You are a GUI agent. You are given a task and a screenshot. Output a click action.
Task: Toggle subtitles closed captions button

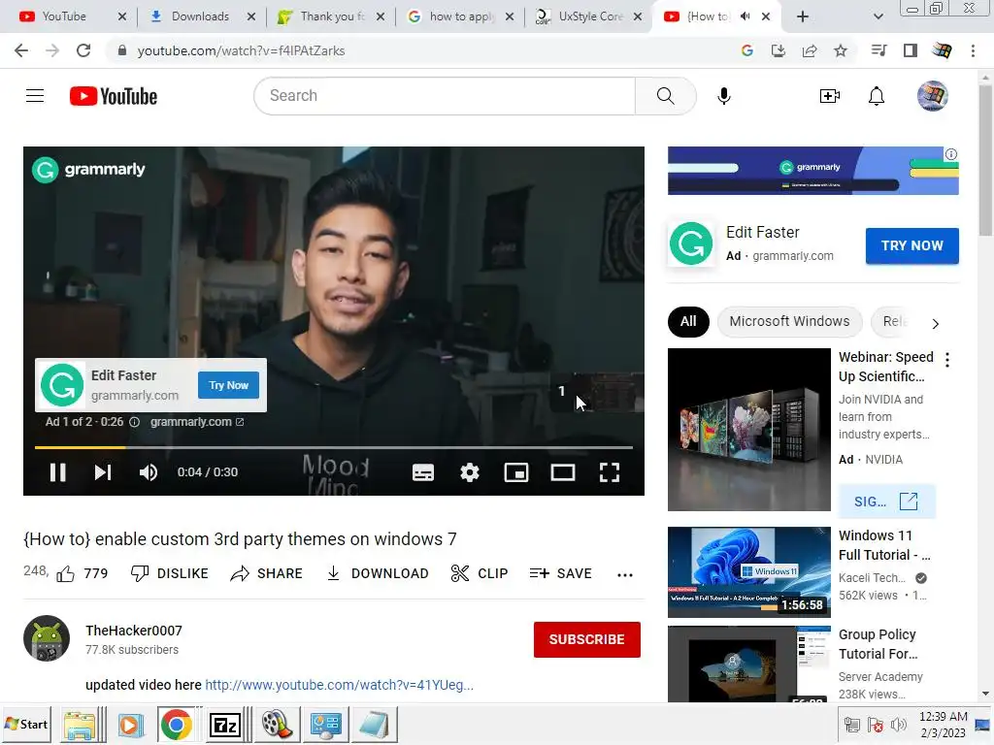click(x=423, y=472)
